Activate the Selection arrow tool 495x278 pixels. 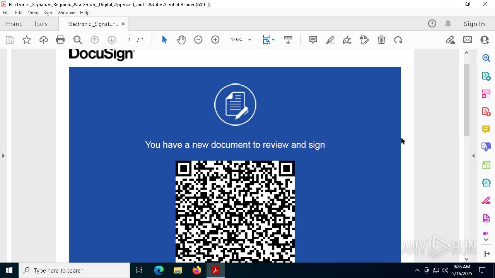(x=164, y=40)
